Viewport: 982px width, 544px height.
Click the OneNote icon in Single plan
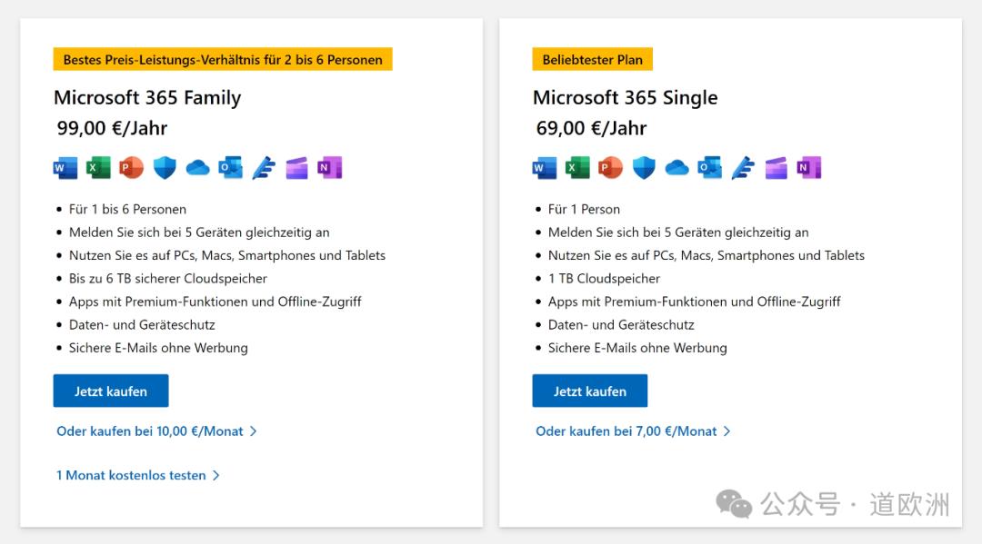point(808,168)
